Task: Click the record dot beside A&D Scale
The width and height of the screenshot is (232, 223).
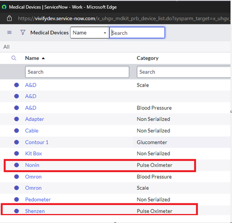Action: (16, 85)
